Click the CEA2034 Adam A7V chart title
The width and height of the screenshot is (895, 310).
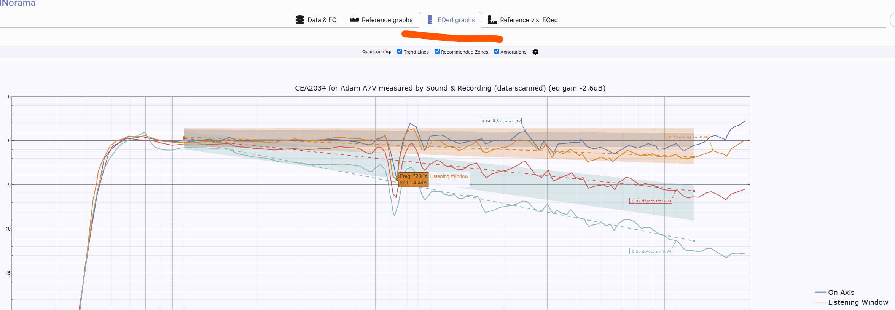point(450,88)
